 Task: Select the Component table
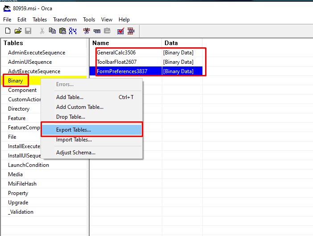[22, 90]
